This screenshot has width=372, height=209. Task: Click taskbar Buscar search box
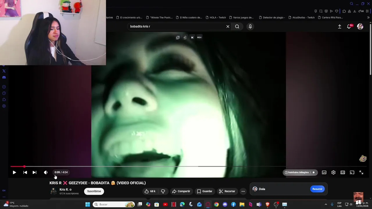coord(114,204)
